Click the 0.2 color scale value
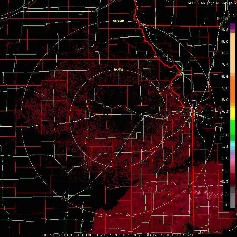The width and height of the screenshot is (237, 237). click(225, 170)
